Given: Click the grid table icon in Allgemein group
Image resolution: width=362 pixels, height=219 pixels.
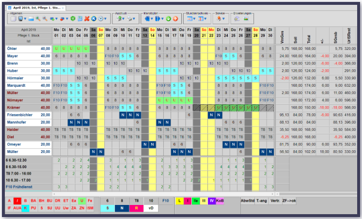Looking at the screenshot, I should click(14, 19).
